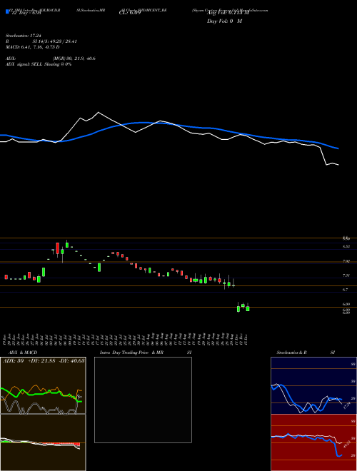Image resolution: width=357 pixels, height=471 pixels.
Task: Click the tall red candle near the price peak
Action: pos(57,248)
